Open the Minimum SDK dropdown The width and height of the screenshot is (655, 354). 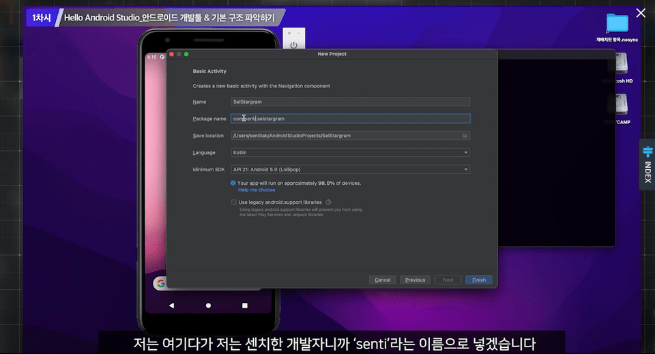pos(350,169)
